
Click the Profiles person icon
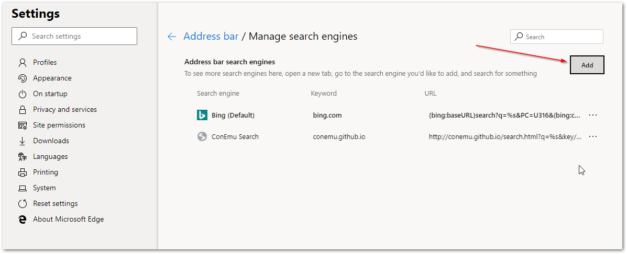click(23, 63)
